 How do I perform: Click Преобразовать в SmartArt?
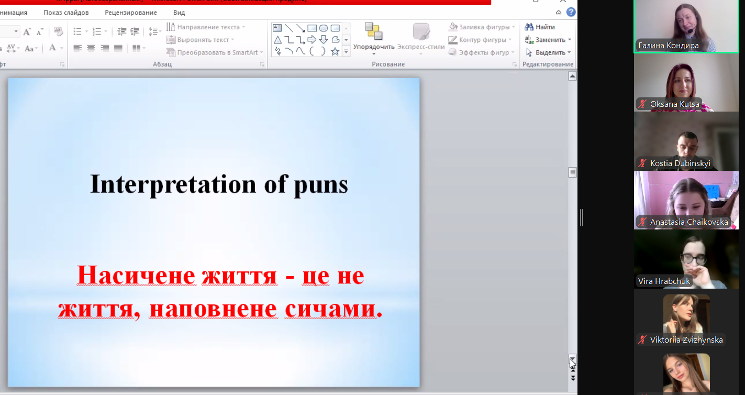click(x=214, y=52)
